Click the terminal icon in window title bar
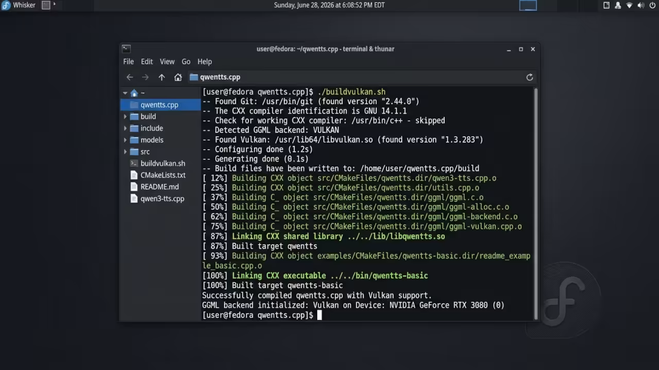 pyautogui.click(x=126, y=49)
